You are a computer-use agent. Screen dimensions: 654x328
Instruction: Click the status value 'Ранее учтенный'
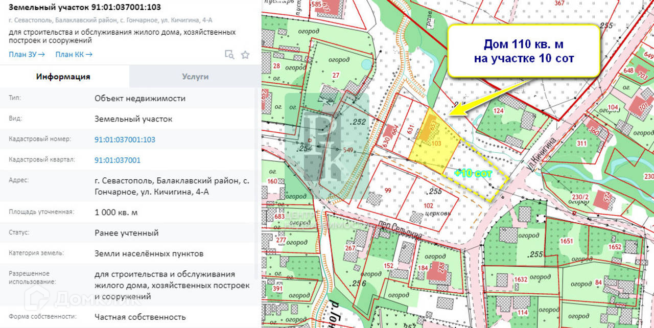click(127, 233)
